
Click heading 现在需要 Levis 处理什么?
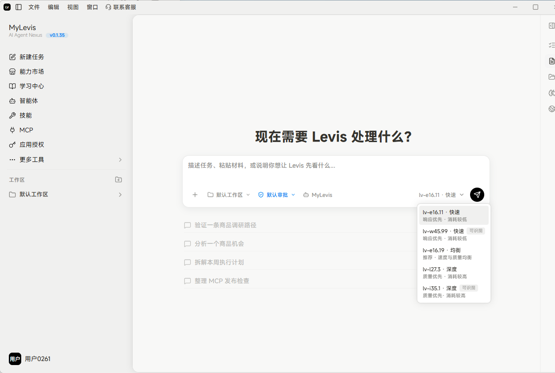click(x=333, y=137)
